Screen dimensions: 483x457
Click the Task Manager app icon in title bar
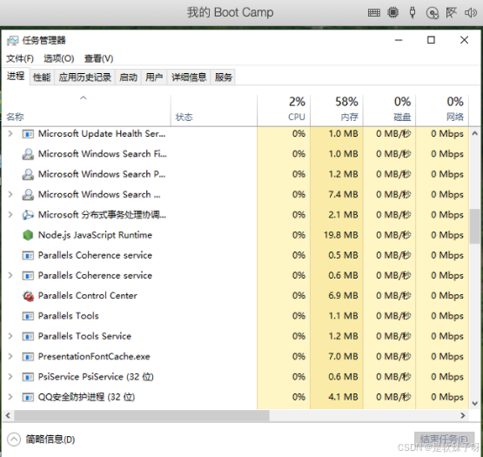13,40
